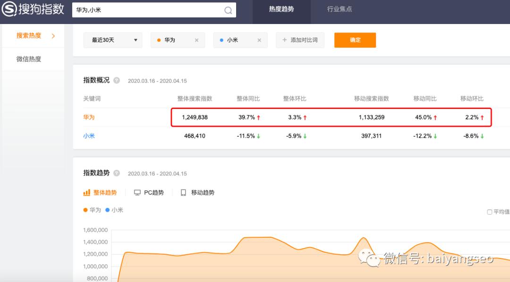Click the keyword search input field
The height and width of the screenshot is (282, 510).
pyautogui.click(x=142, y=10)
